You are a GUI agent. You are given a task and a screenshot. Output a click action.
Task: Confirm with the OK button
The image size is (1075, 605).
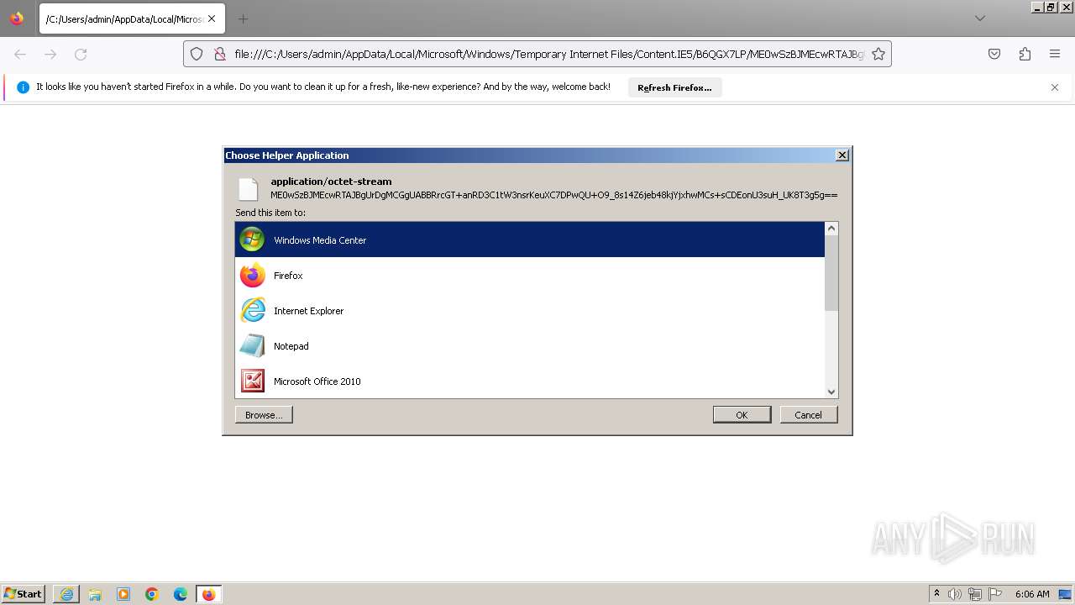coord(742,414)
